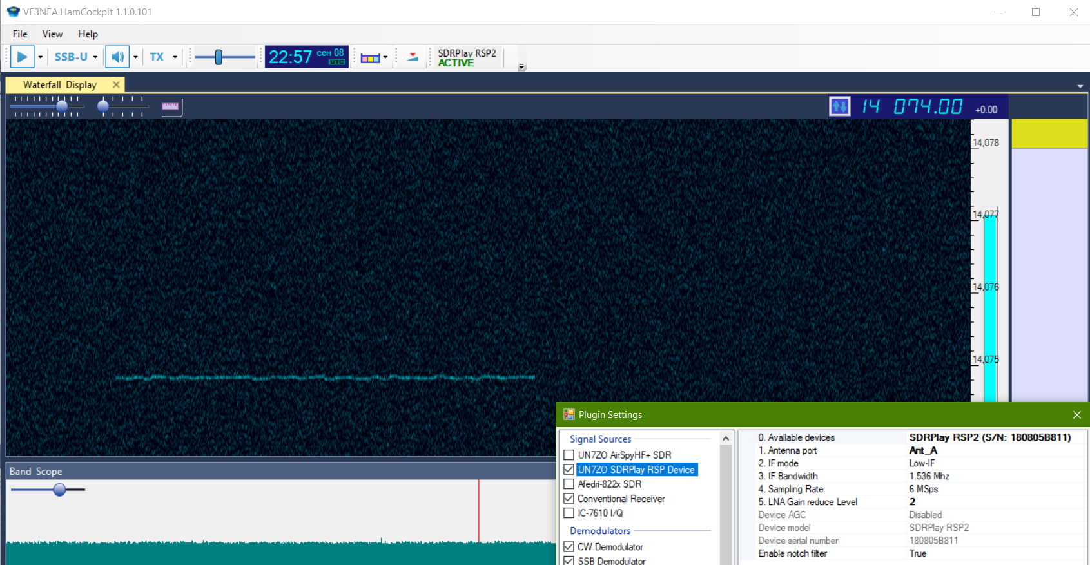Screen dimensions: 1090x565
Task: Click the 22:57 UTC clock display
Action: pos(307,57)
